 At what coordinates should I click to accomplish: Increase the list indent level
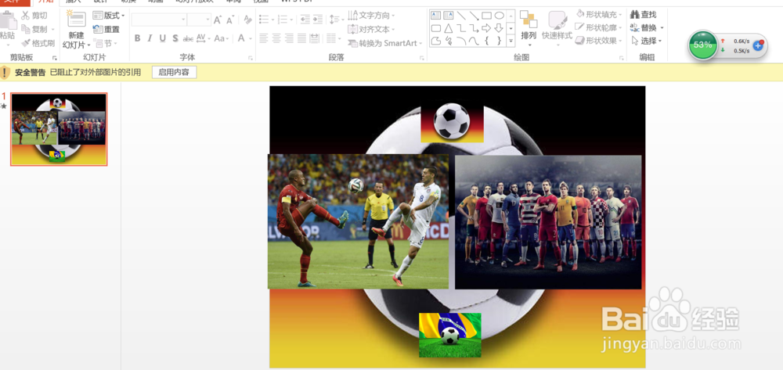(x=318, y=20)
